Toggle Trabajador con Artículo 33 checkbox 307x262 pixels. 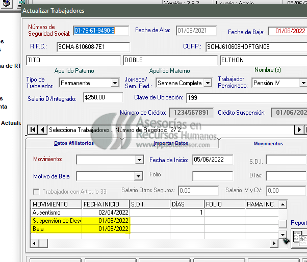pos(37,191)
